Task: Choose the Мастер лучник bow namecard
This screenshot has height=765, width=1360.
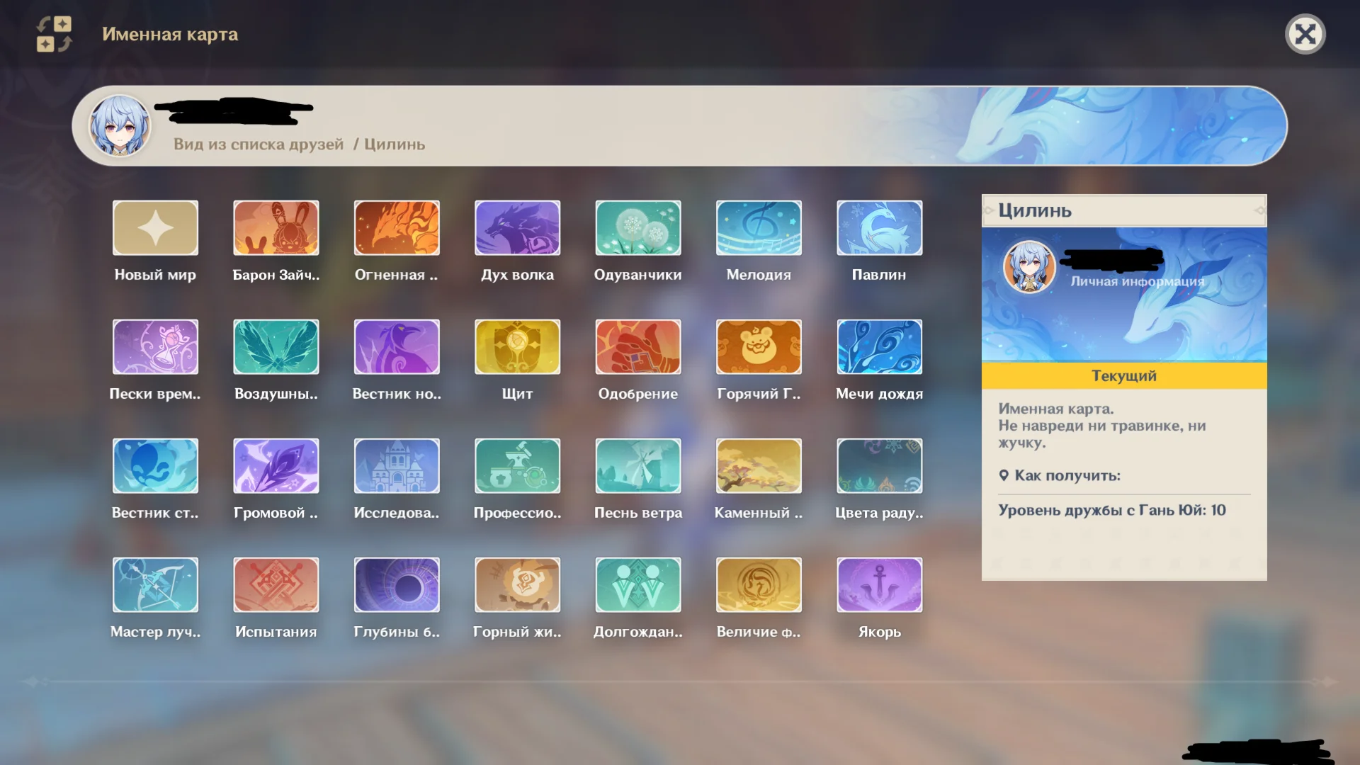Action: tap(155, 585)
